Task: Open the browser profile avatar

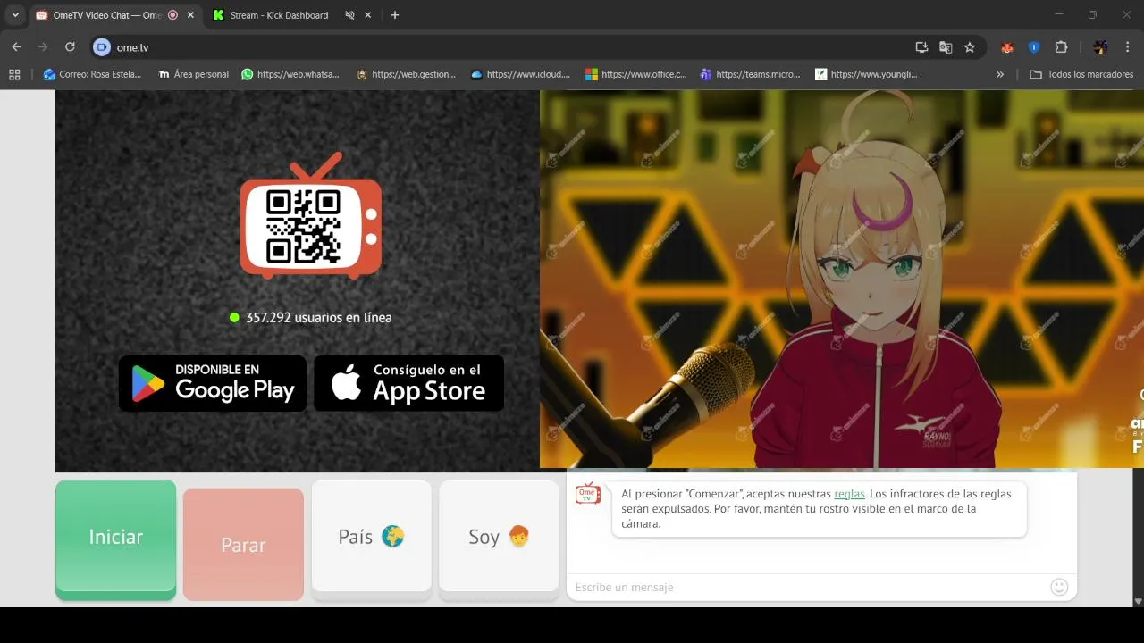Action: point(1100,47)
